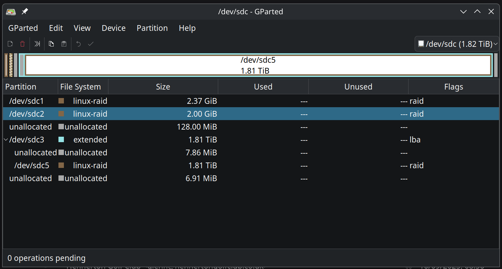Viewport: 502px width, 269px height.
Task: Toggle the pin window on top icon
Action: 24,12
